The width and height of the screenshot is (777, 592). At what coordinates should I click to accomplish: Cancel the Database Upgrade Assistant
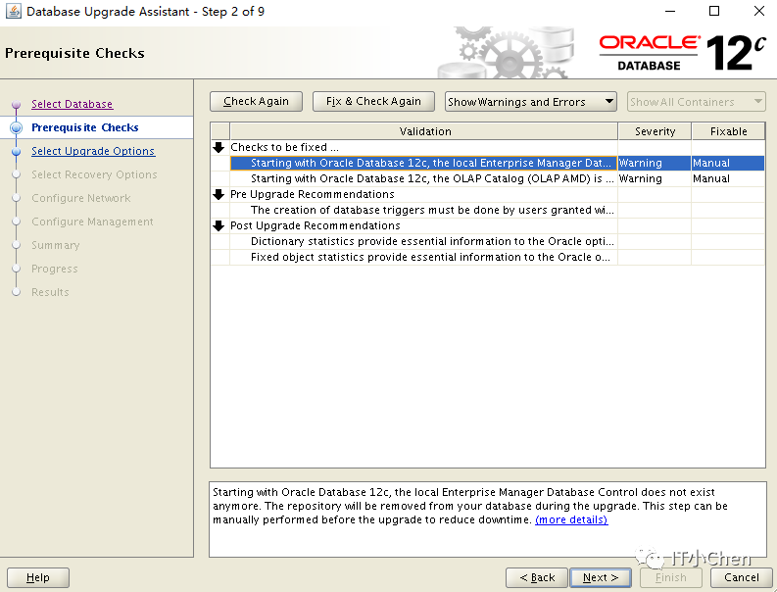(x=742, y=577)
